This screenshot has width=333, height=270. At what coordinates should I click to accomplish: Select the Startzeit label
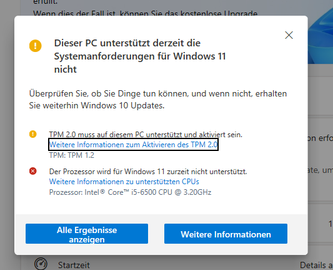[74, 265]
